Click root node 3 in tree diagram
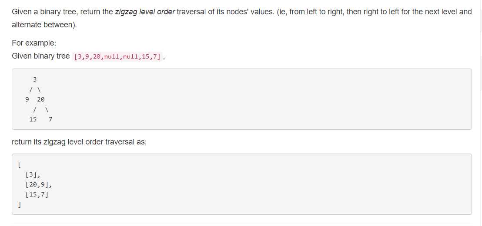This screenshot has height=226, width=482. (35, 79)
